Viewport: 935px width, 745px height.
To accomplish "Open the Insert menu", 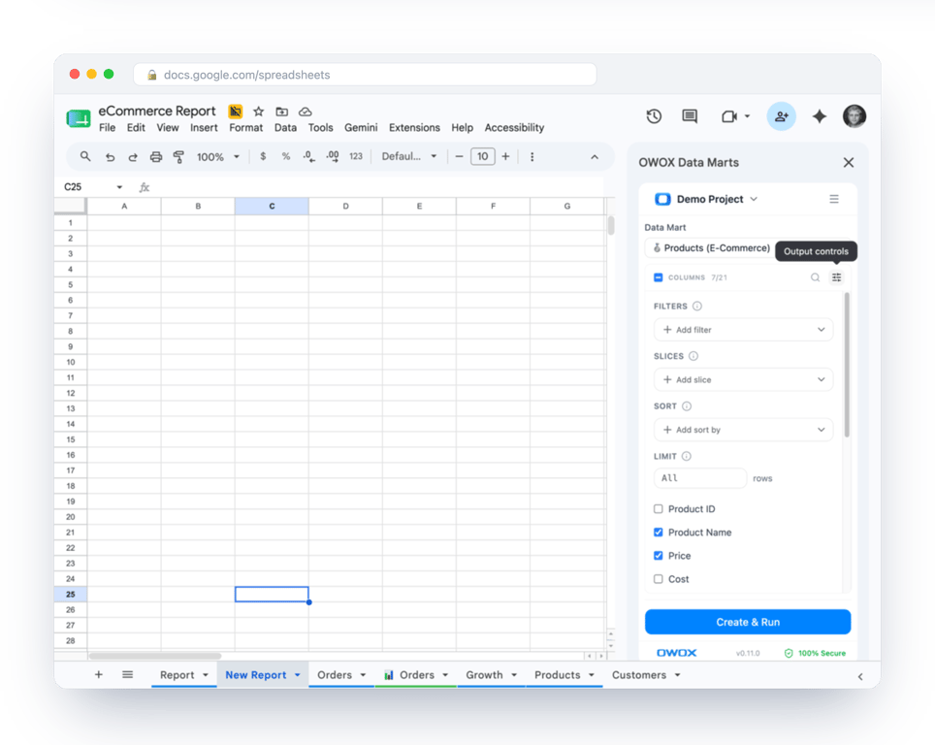I will [x=204, y=128].
